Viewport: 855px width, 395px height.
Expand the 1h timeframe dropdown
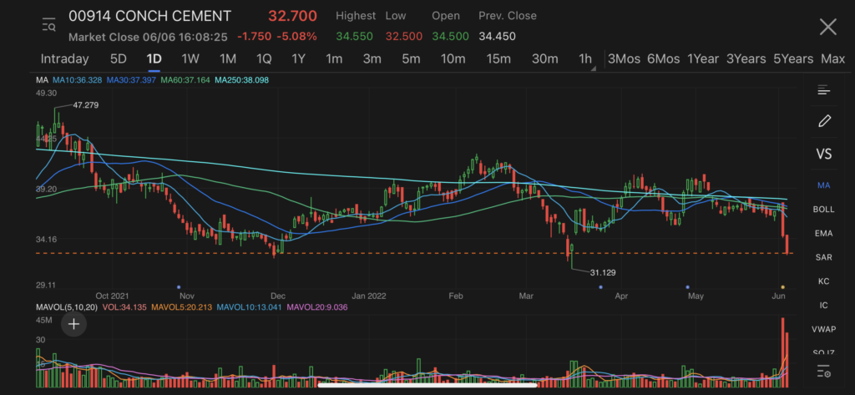point(586,59)
